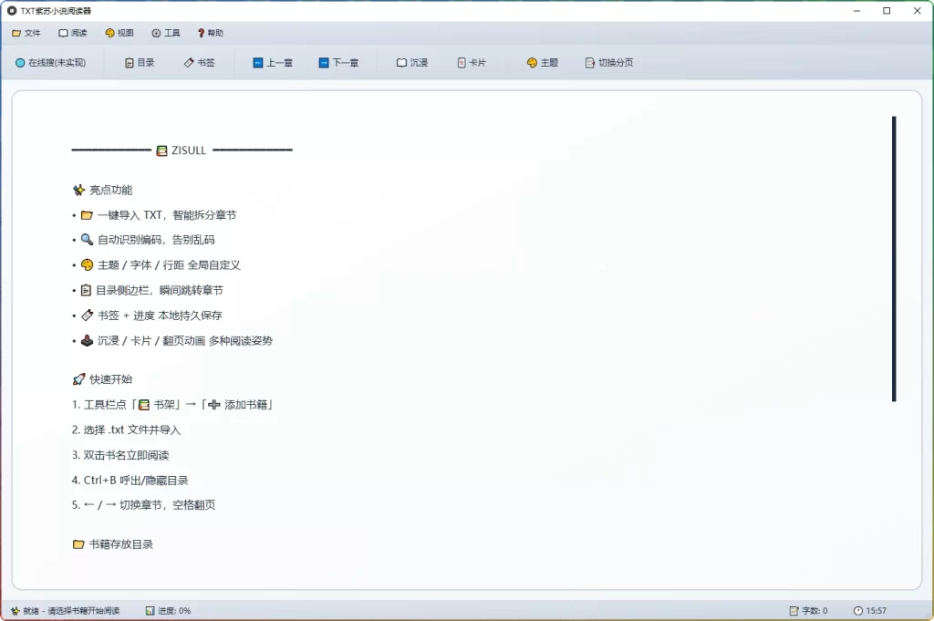Click the 字数 word count status icon
Screen dimensions: 934x621
[x=794, y=610]
